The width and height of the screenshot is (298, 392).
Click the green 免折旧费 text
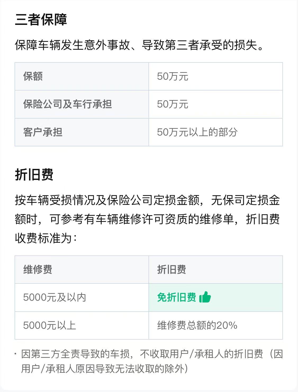177,298
